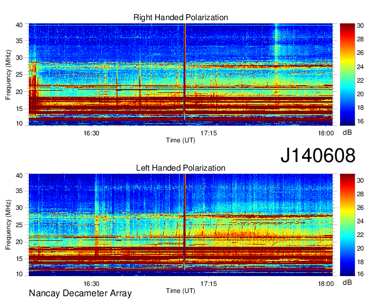
Task: Click the "30" value on the upper colorbar
Action: pyautogui.click(x=360, y=26)
